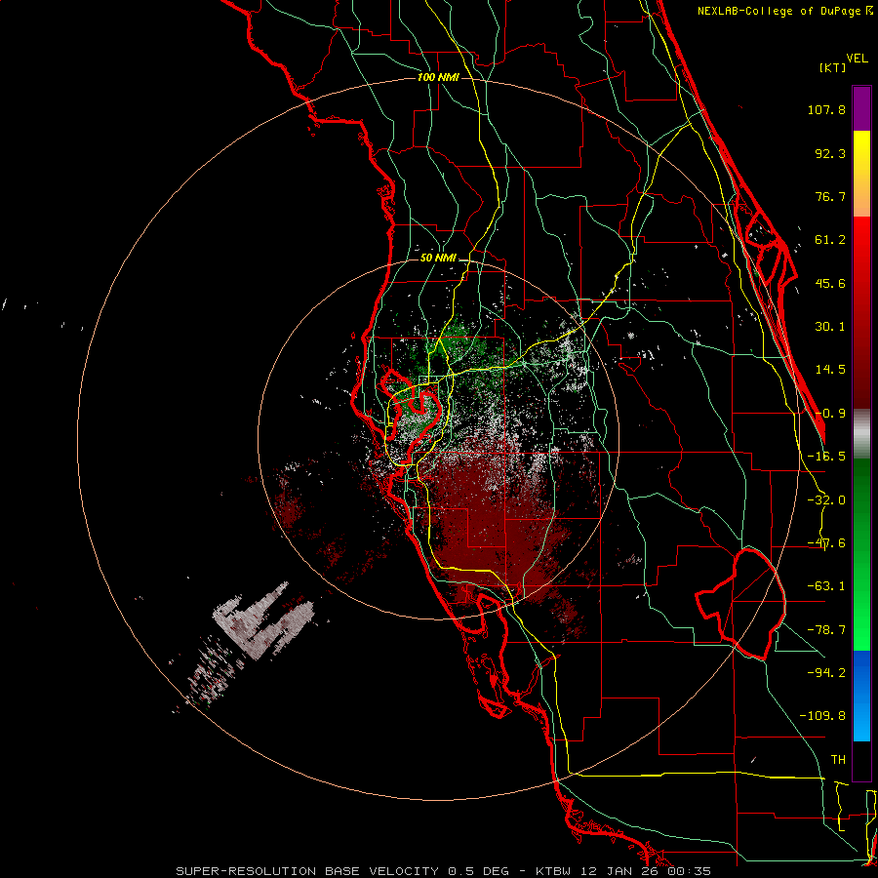Screen dimensions: 878x878
Task: Select the -109.8 legend value
Action: [822, 716]
